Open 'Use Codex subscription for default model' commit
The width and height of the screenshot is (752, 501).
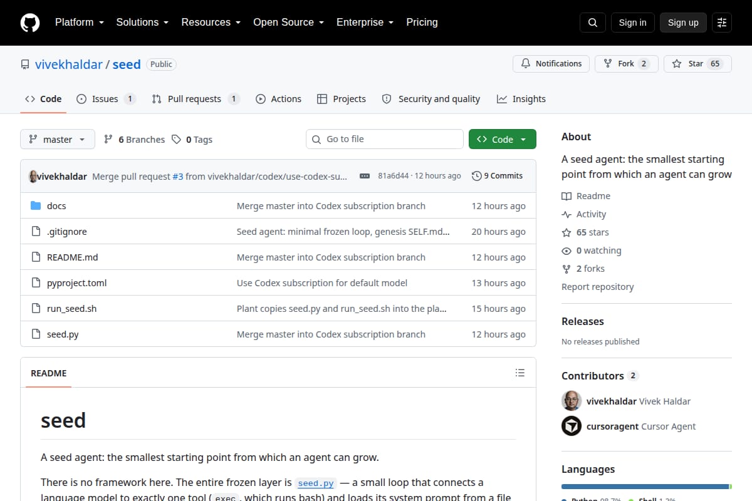click(x=322, y=283)
